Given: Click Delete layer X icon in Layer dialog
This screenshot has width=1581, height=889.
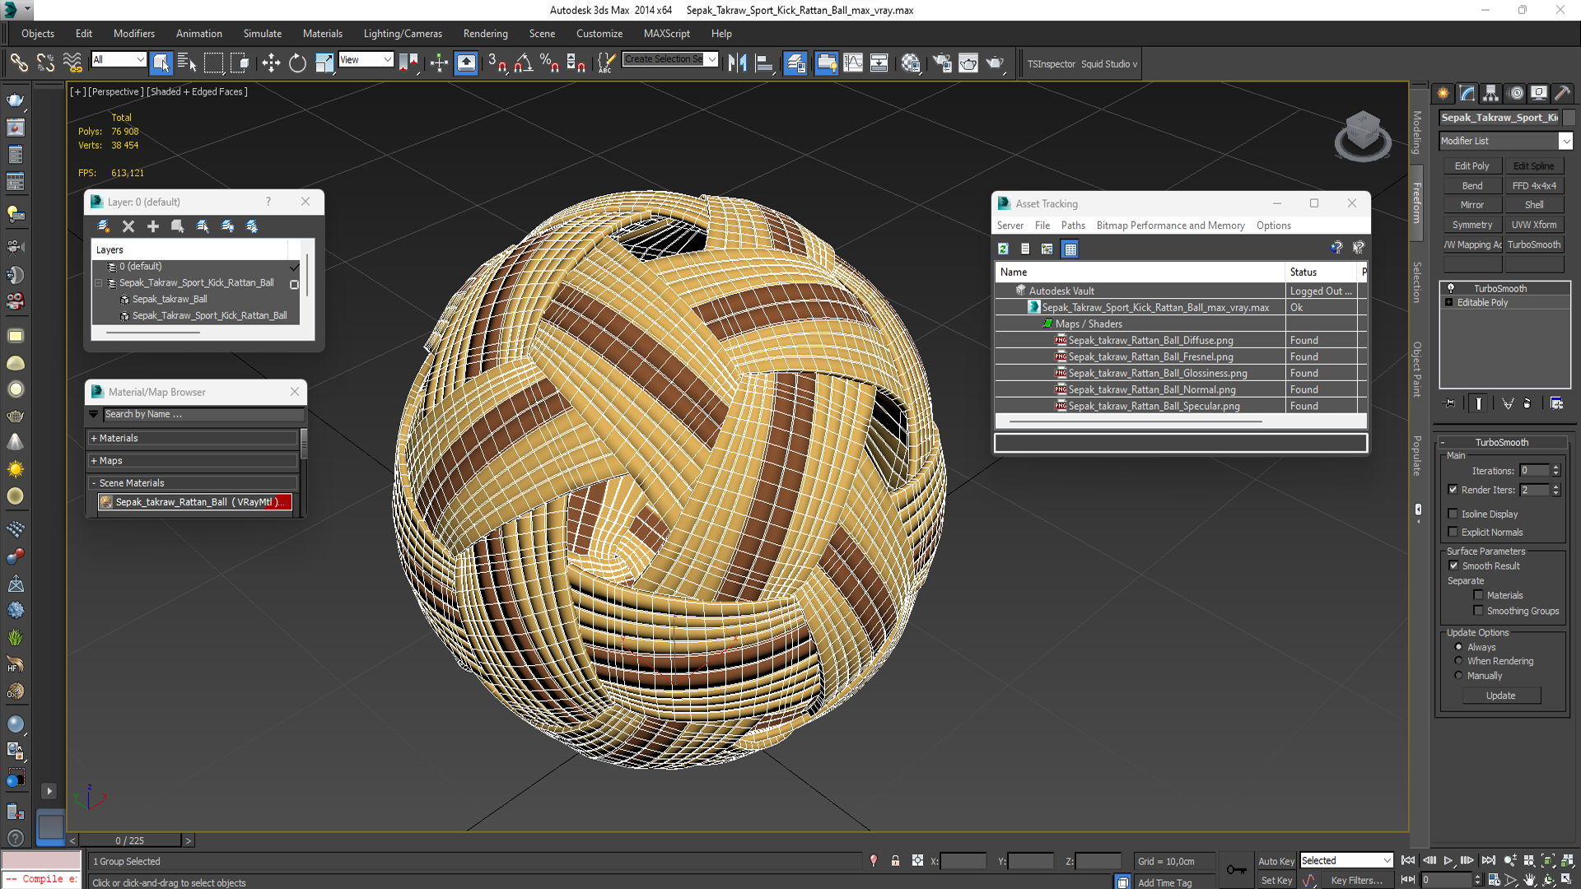Looking at the screenshot, I should (x=128, y=226).
